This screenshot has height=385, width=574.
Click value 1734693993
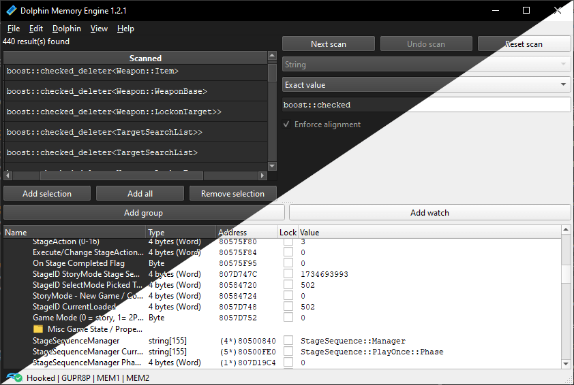point(324,274)
